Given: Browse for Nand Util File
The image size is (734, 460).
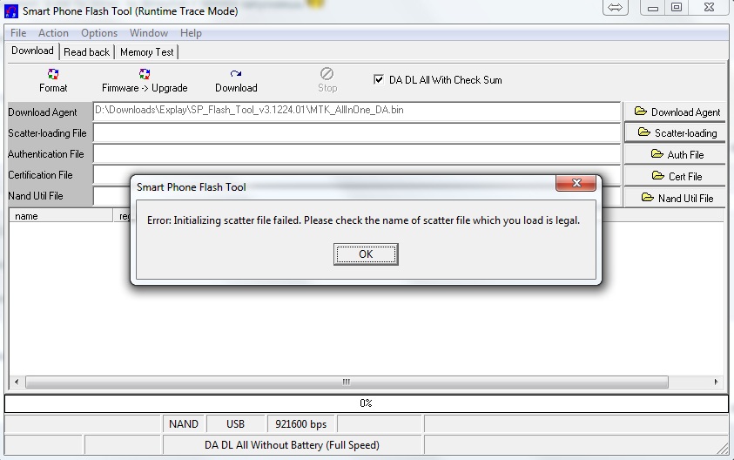Looking at the screenshot, I should click(677, 198).
